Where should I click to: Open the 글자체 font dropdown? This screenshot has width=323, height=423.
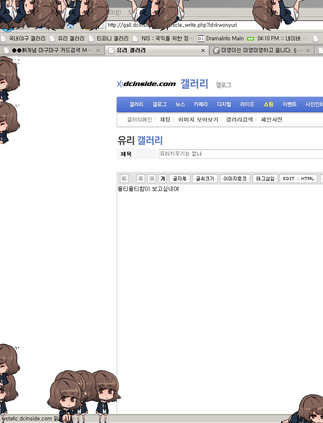coord(180,179)
